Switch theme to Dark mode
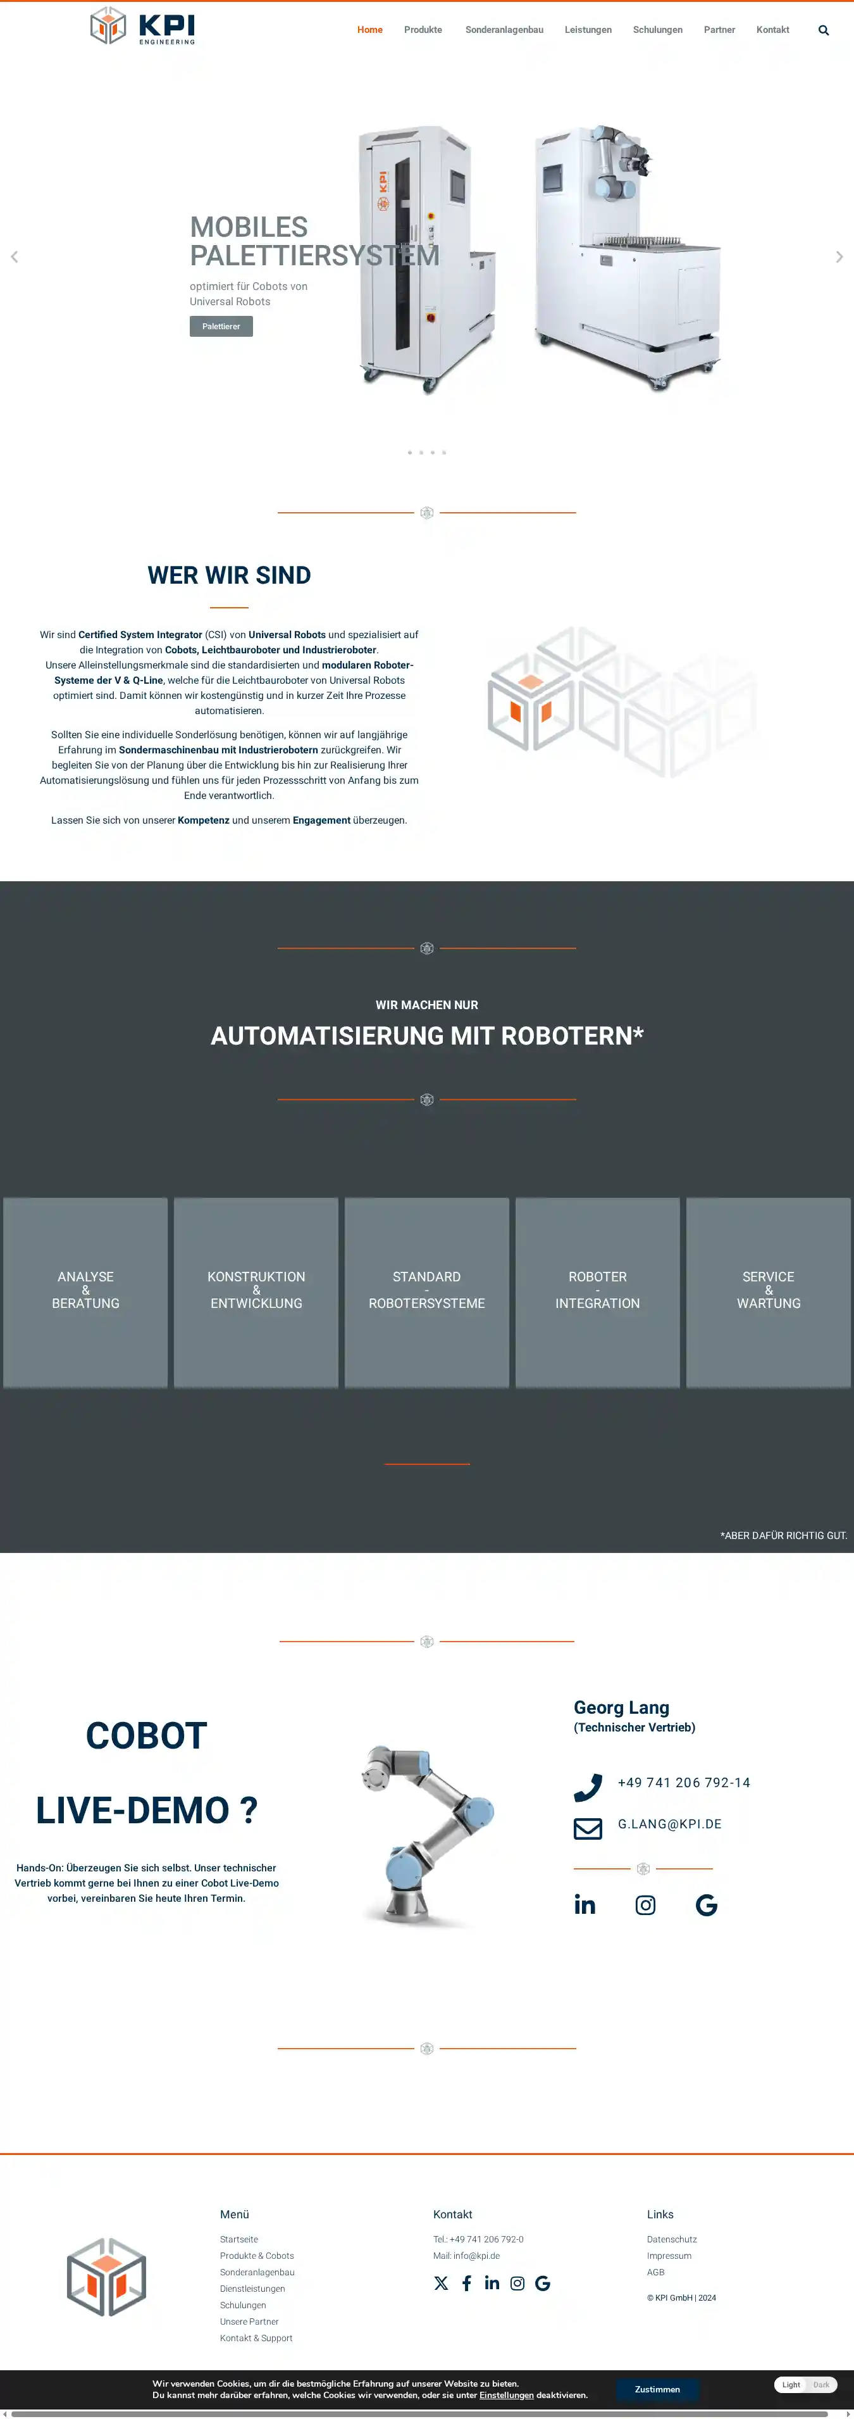Screen dimensions: 854x2419 821,2384
